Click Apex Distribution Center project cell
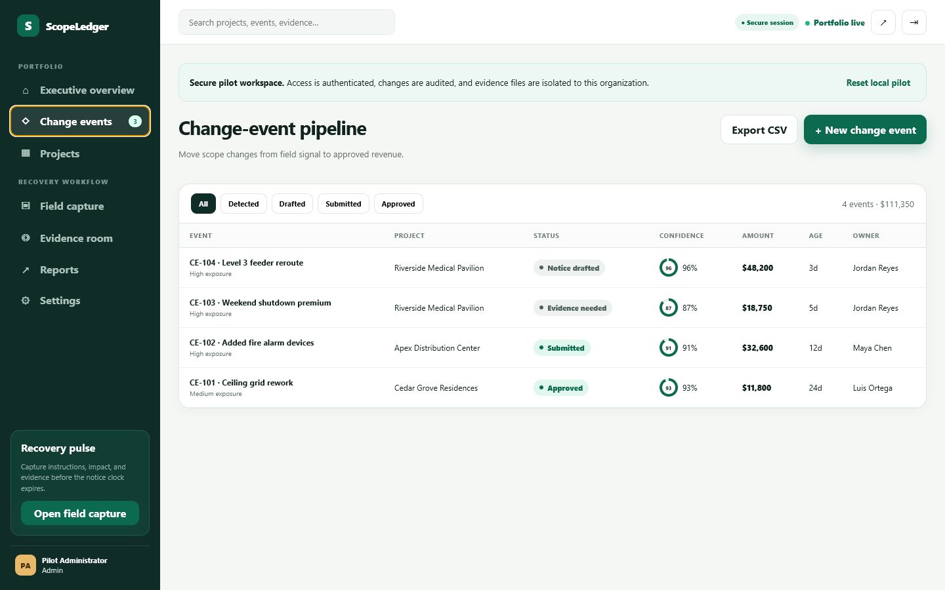Screen dimensions: 945x590 tap(437, 348)
